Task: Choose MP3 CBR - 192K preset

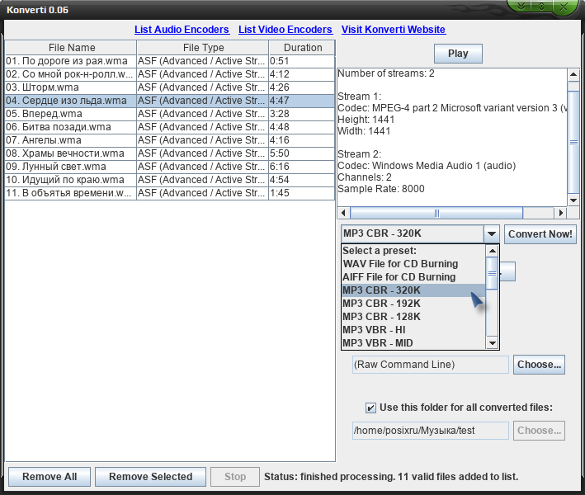Action: coord(413,304)
